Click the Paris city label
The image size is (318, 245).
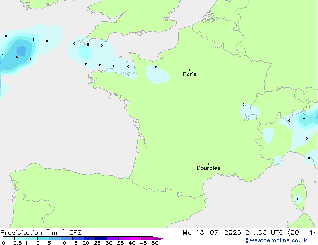tap(190, 74)
